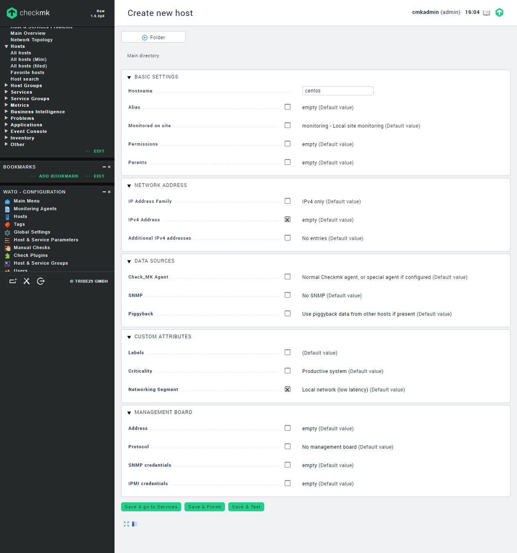Click the Tags icon in WATO configuration
The height and width of the screenshot is (553, 517).
coord(7,225)
